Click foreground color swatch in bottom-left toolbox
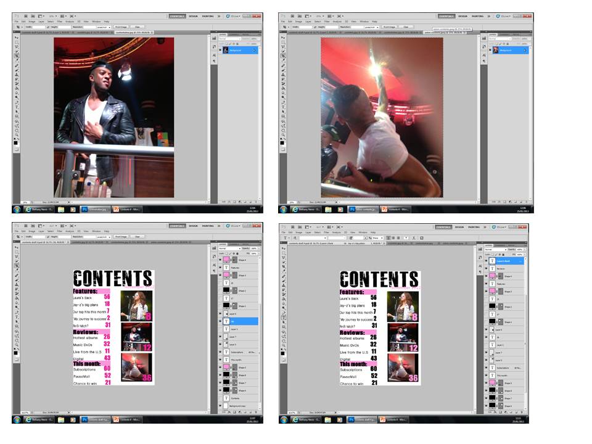Image resolution: width=592 pixels, height=444 pixels. pos(15,353)
